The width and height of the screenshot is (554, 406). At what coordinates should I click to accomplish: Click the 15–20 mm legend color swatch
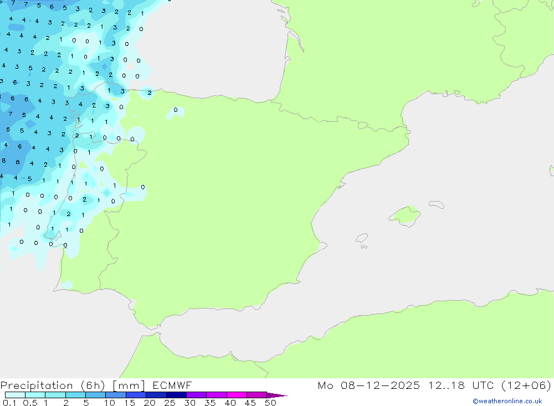(136, 395)
